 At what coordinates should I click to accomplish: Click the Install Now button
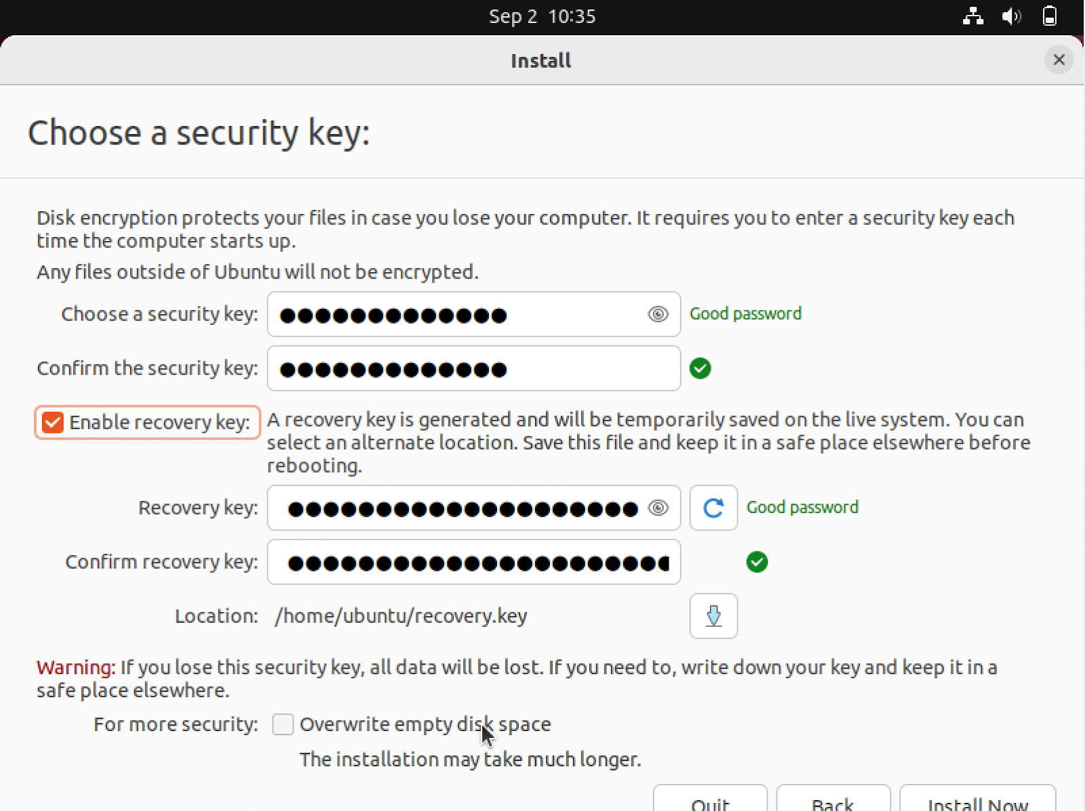977,802
